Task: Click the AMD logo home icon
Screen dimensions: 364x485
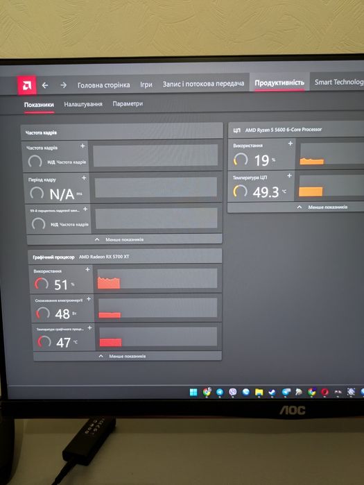Action: pyautogui.click(x=26, y=85)
